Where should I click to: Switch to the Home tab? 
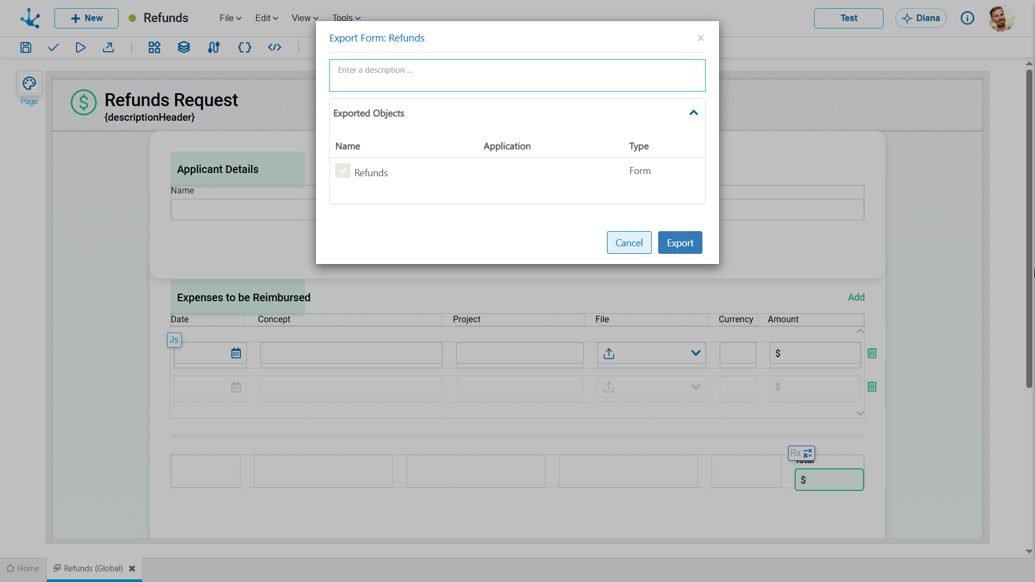(x=23, y=569)
